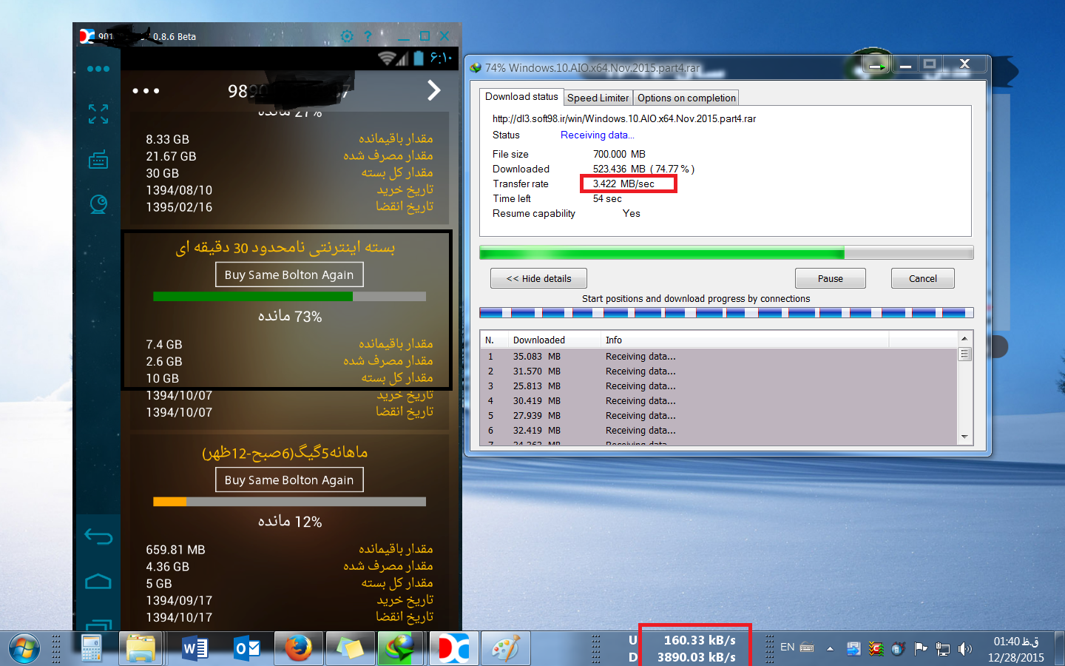Buy the 30-minute unlimited package again

coord(289,275)
